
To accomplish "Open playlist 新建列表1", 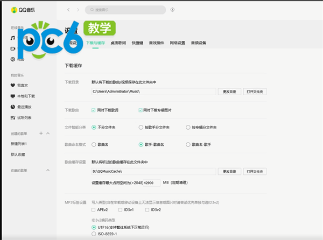I will click(x=19, y=144).
